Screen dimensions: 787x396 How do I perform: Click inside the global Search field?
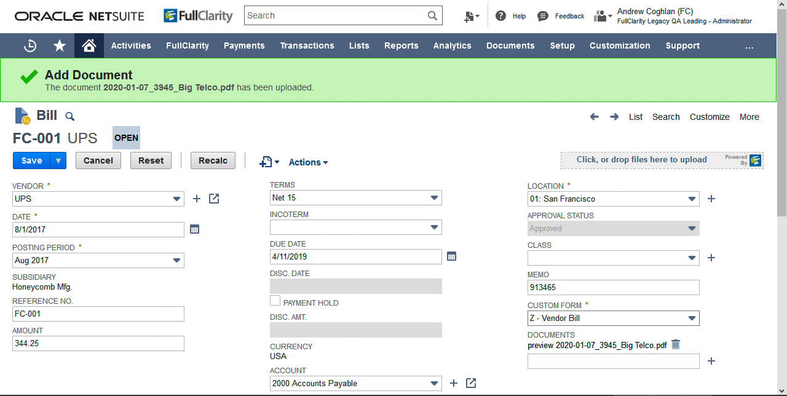(x=335, y=15)
